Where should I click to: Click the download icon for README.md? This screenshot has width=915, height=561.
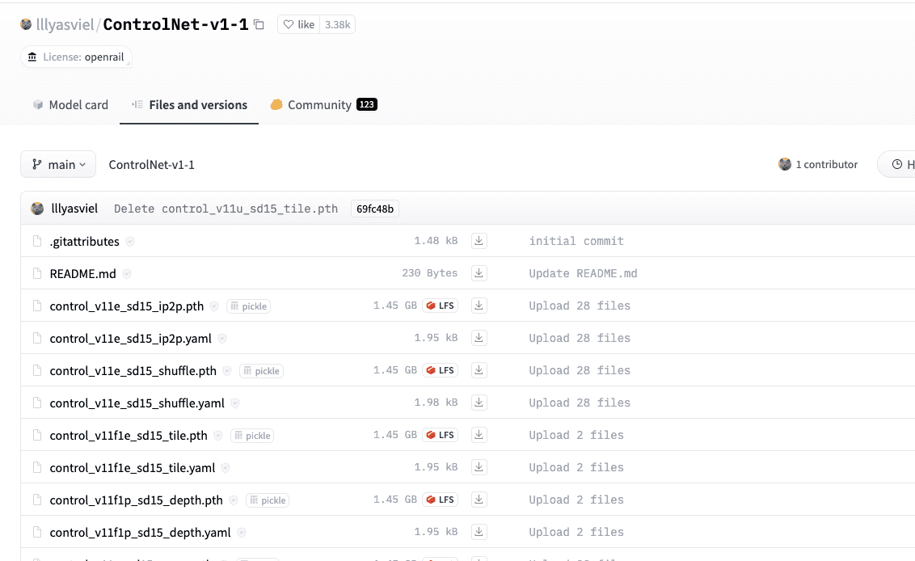(x=479, y=272)
